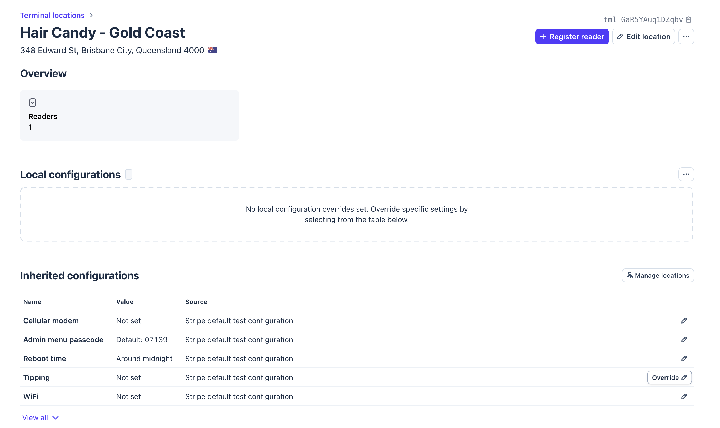Click the Australian flag icon beside address
Image resolution: width=720 pixels, height=428 pixels.
(x=213, y=50)
